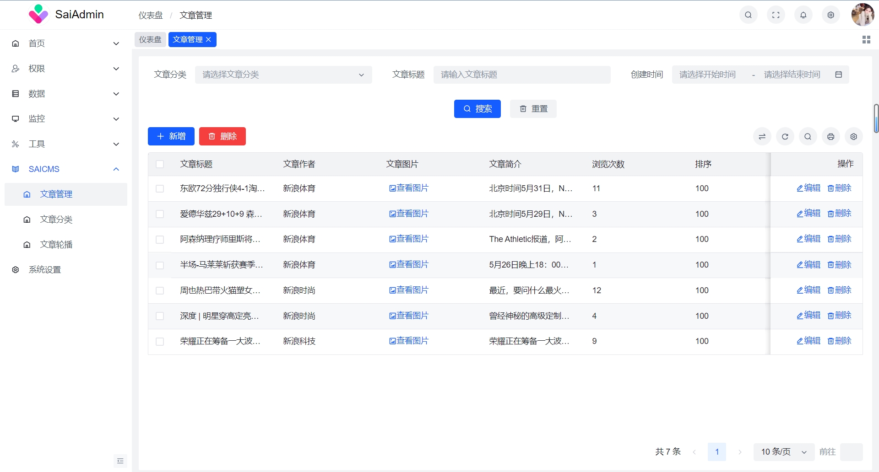Viewport: 879px width, 472px height.
Task: Click 查看图片 link for the 东欧72分 article
Action: point(408,188)
